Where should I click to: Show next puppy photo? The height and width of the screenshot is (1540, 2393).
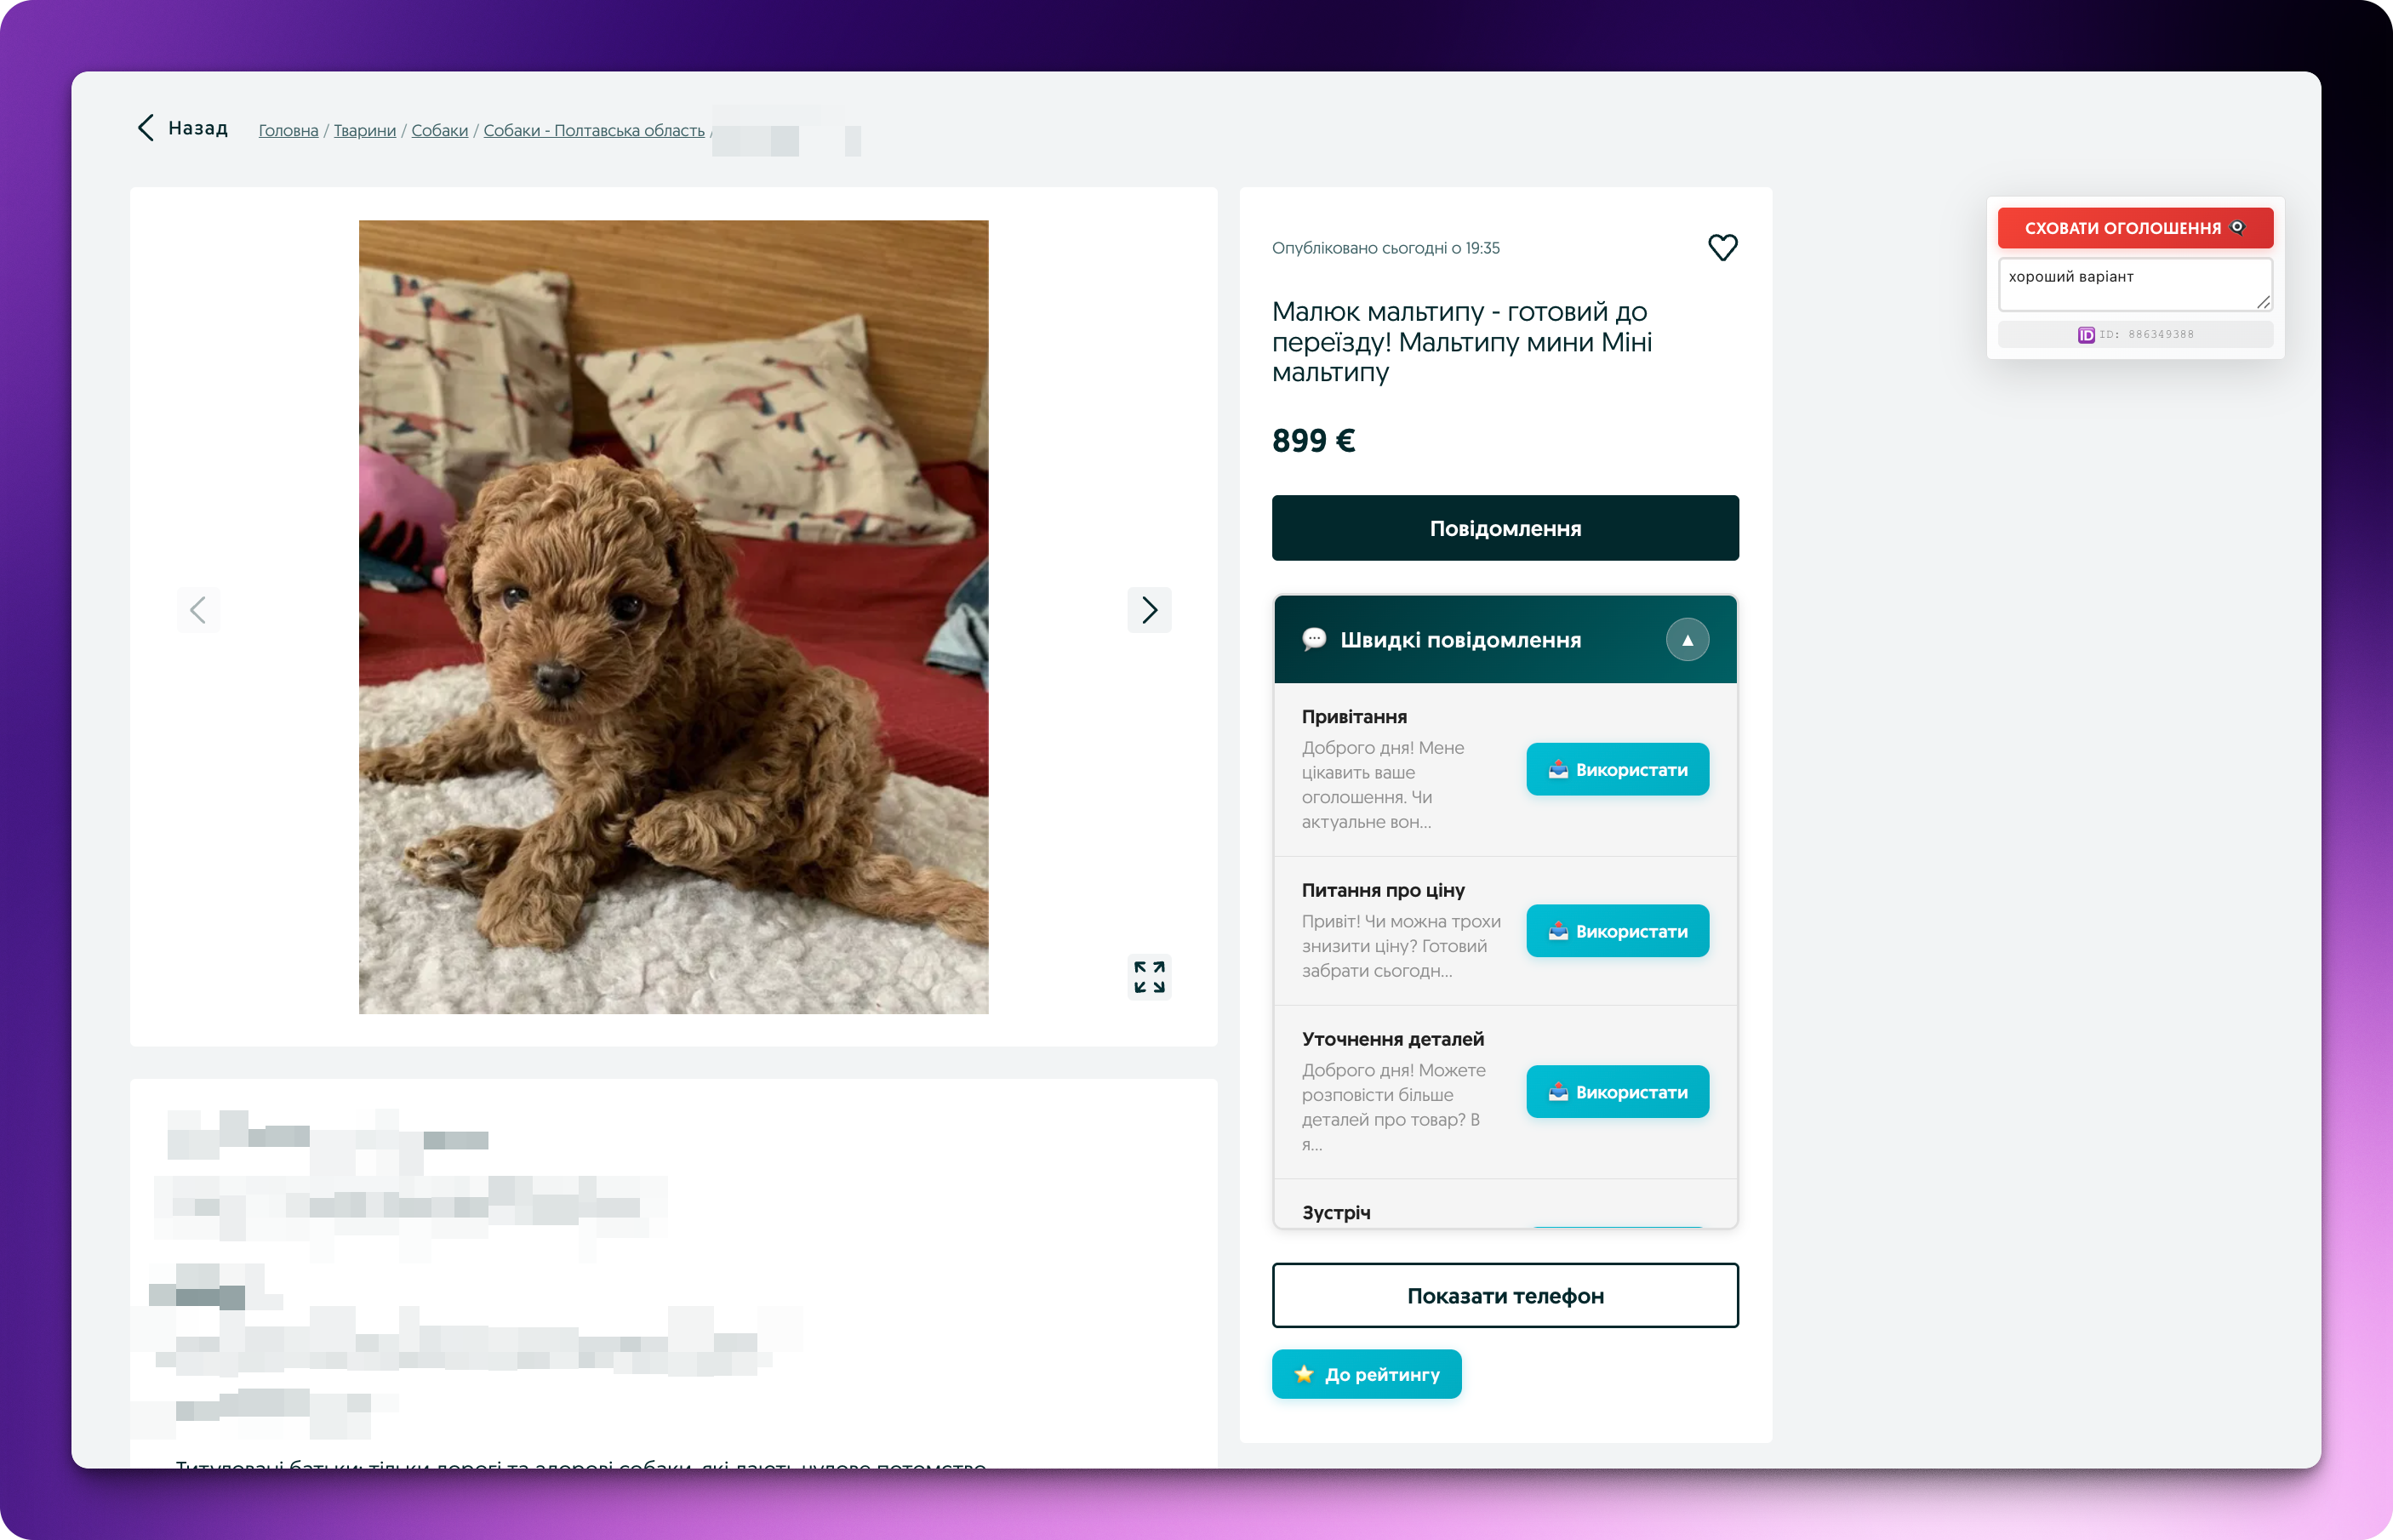1149,610
